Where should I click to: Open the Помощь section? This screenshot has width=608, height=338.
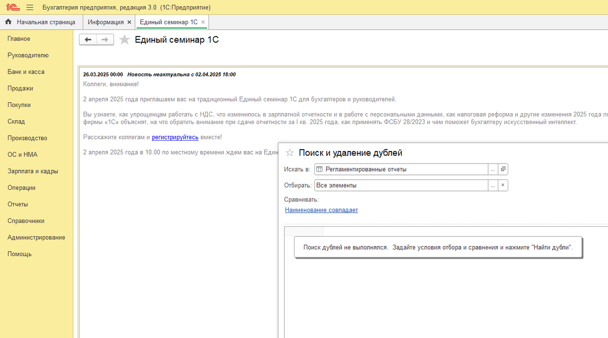pos(19,254)
